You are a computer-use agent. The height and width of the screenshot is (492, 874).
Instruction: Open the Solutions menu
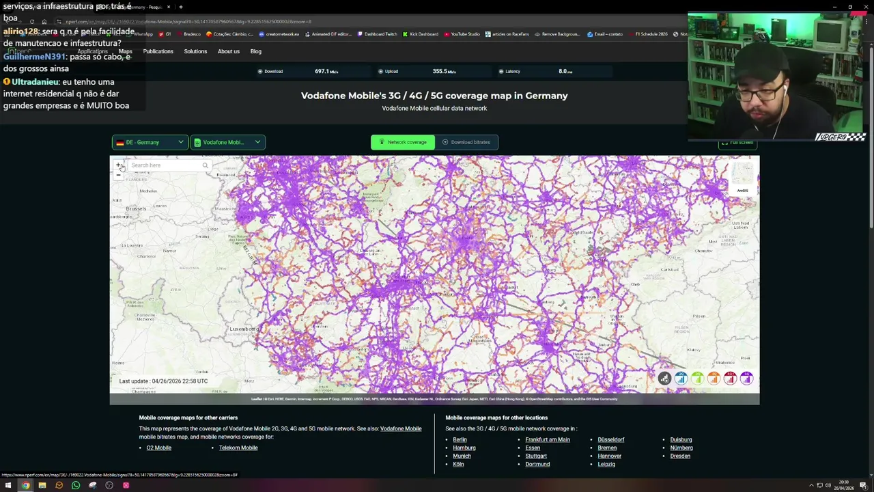click(195, 51)
